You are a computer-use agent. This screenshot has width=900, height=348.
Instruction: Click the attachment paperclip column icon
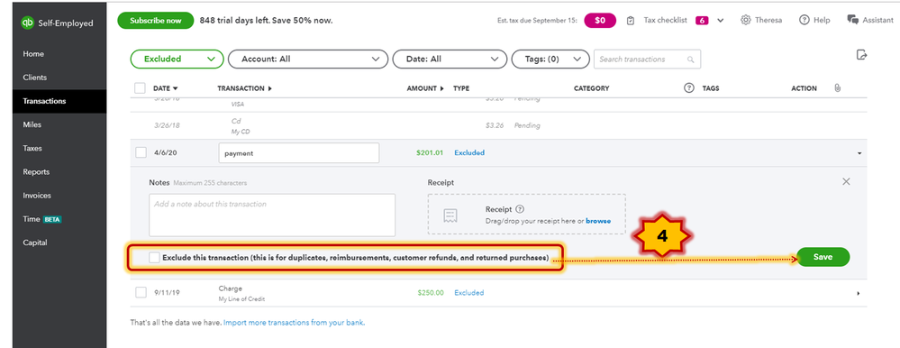pyautogui.click(x=838, y=88)
